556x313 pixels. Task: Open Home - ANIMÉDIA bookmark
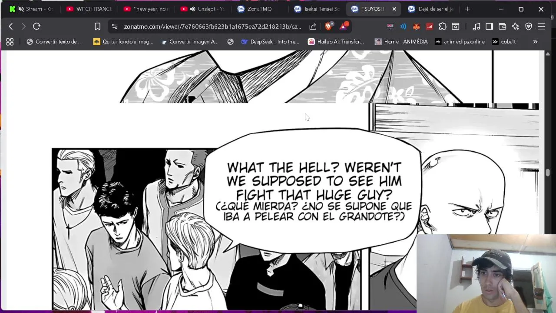(x=401, y=42)
